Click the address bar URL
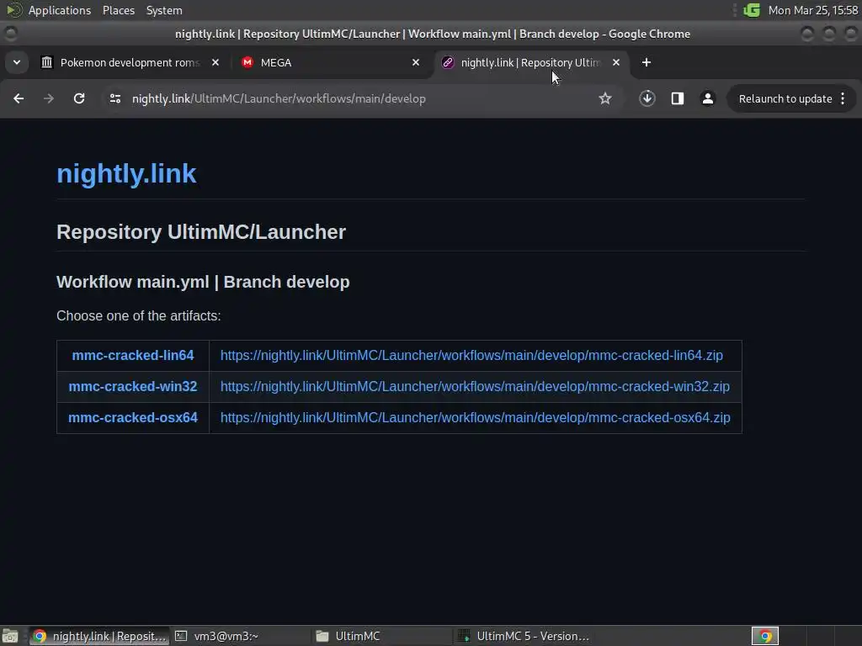The image size is (862, 646). [279, 99]
